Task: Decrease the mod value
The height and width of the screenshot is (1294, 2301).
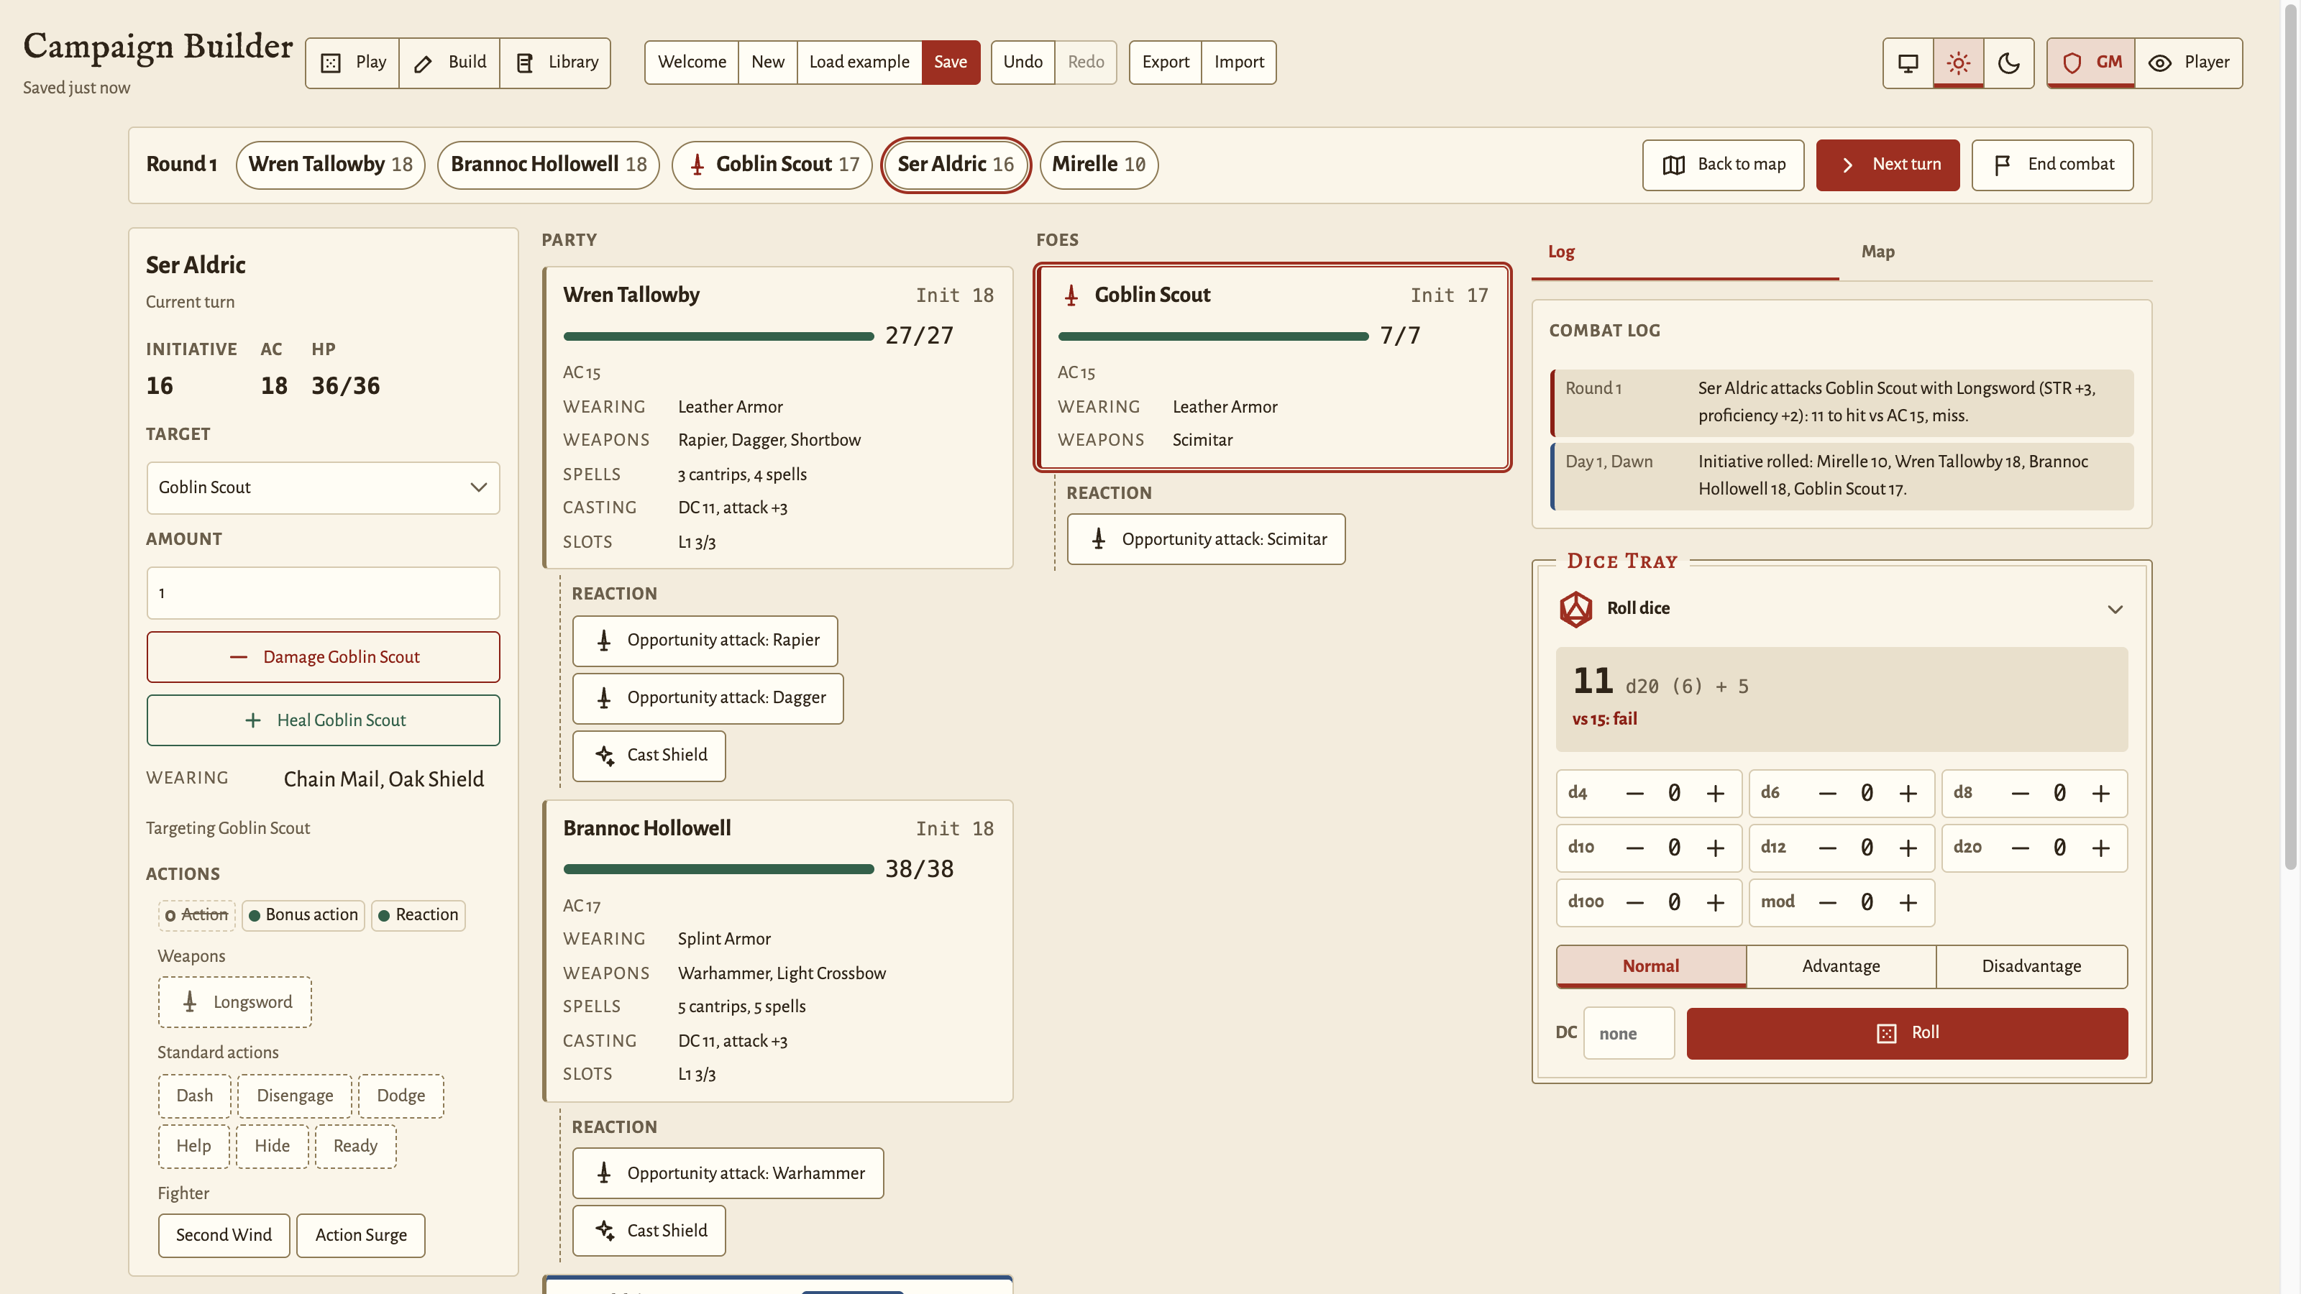Action: [x=1828, y=903]
